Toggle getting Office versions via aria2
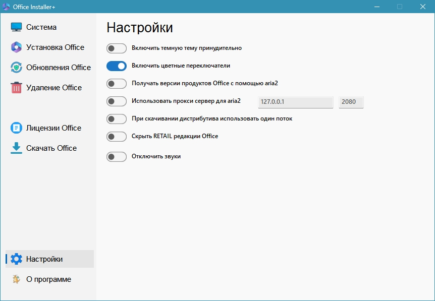 (117, 84)
